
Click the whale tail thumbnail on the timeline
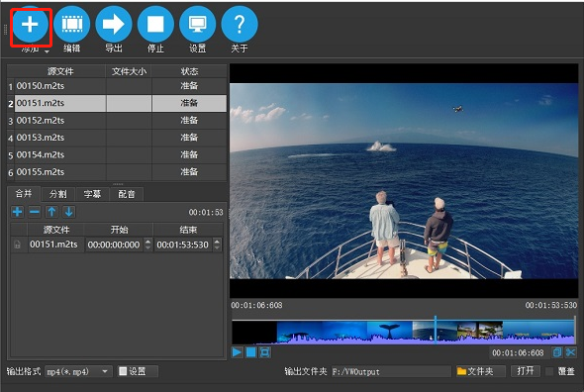coord(390,332)
